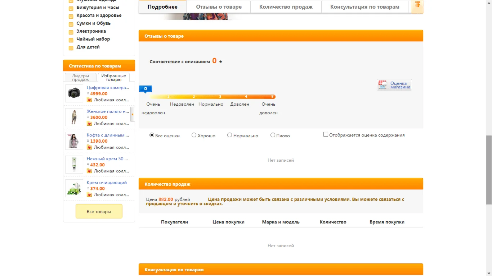Screen dimensions: 492x276
Task: Open the Сумки и Обувь category link
Action: 94,23
